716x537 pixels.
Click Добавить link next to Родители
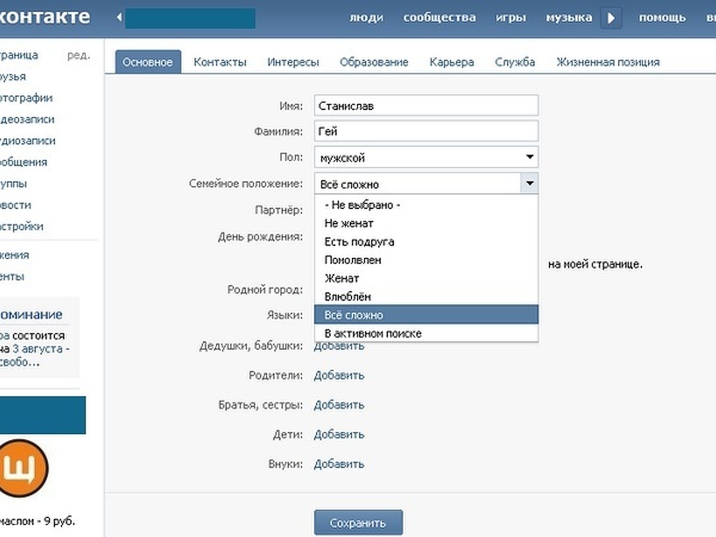[339, 375]
